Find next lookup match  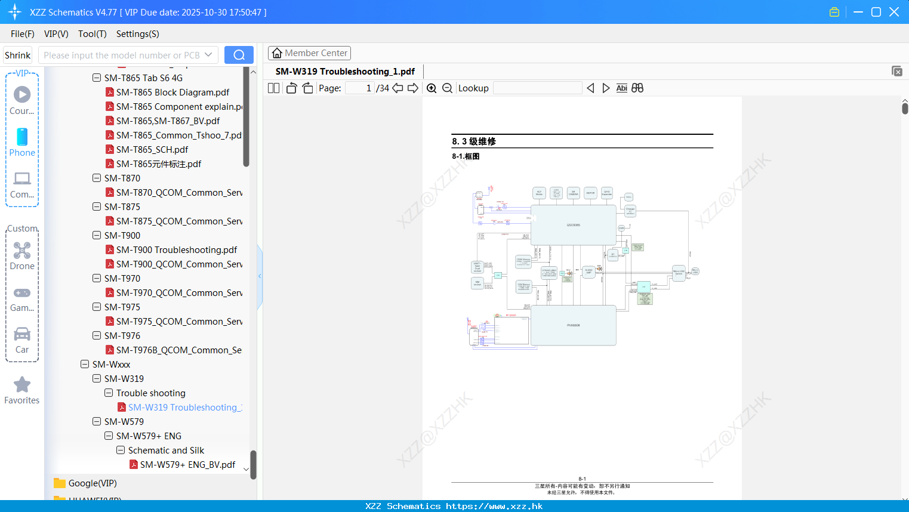point(606,88)
